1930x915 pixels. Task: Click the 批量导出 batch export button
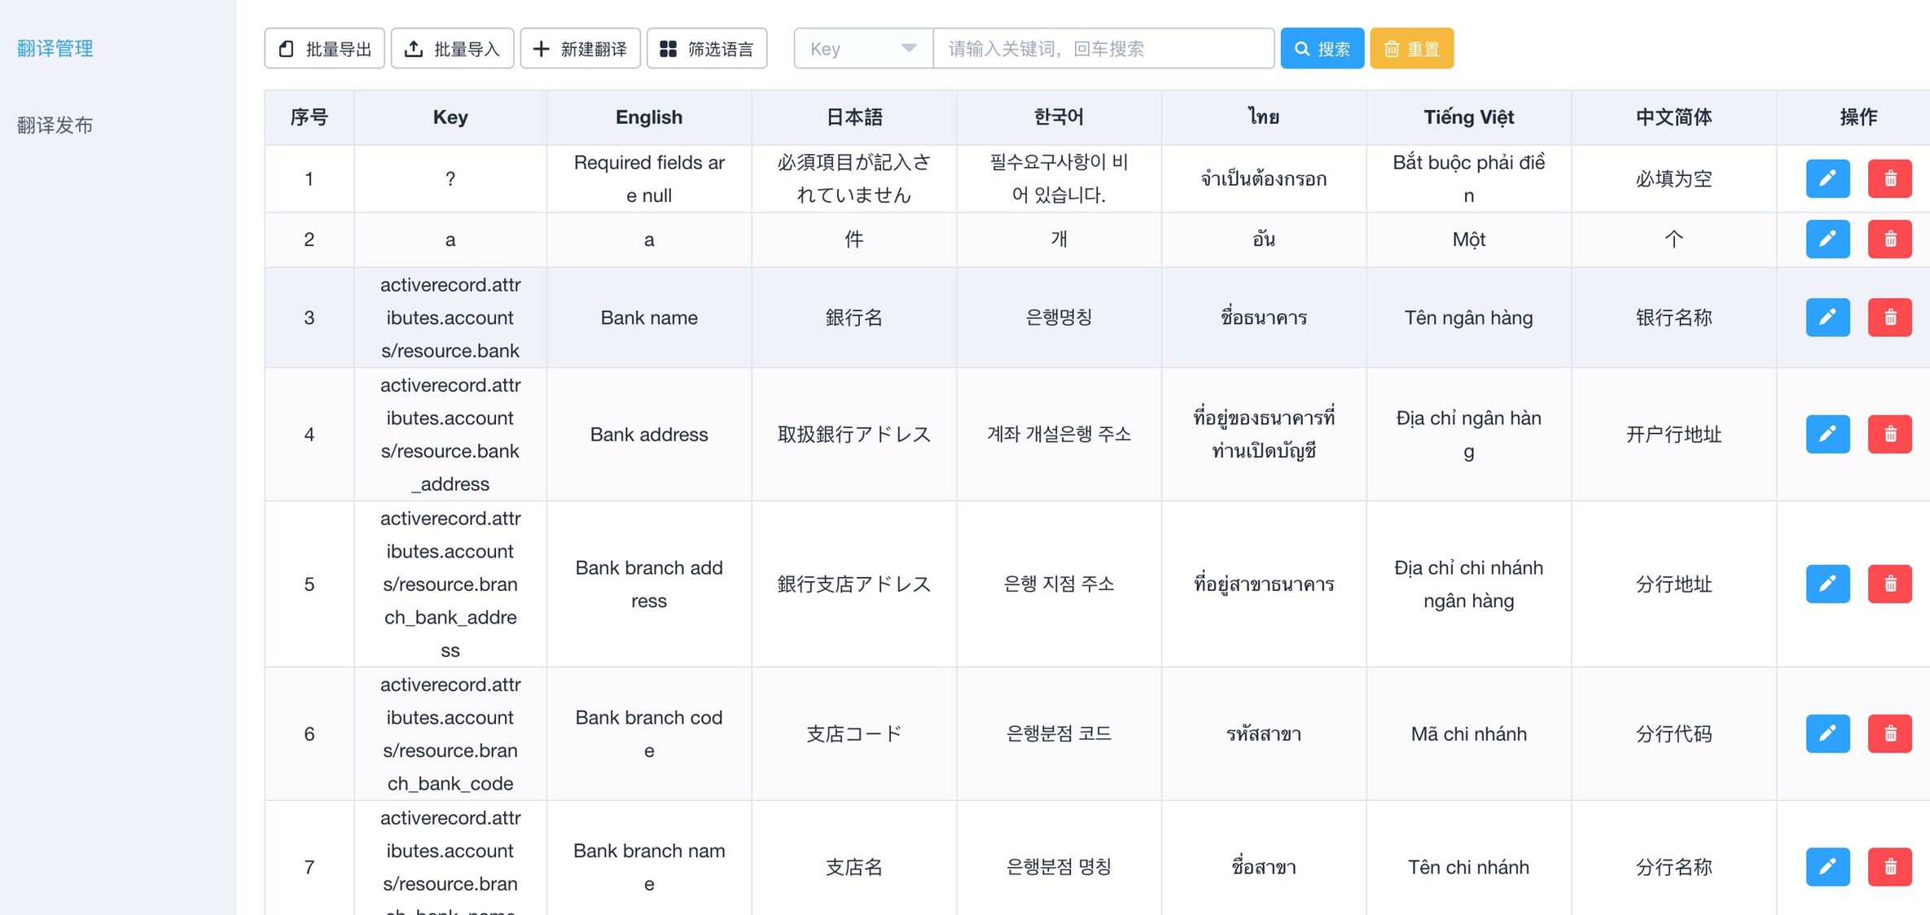click(x=324, y=49)
